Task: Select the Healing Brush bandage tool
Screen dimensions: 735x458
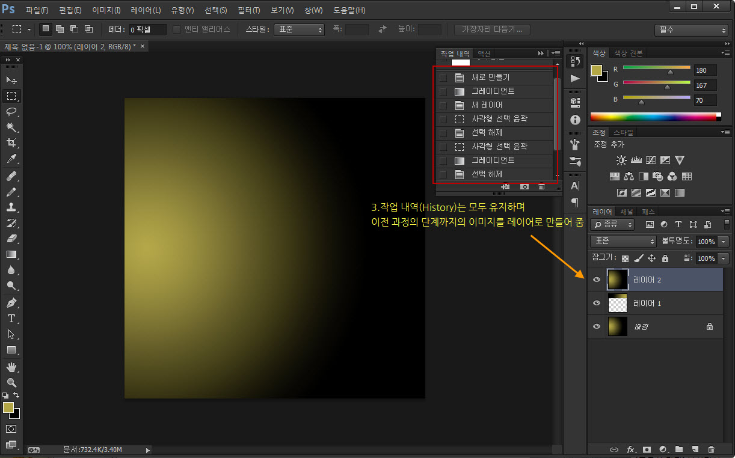Action: point(11,177)
